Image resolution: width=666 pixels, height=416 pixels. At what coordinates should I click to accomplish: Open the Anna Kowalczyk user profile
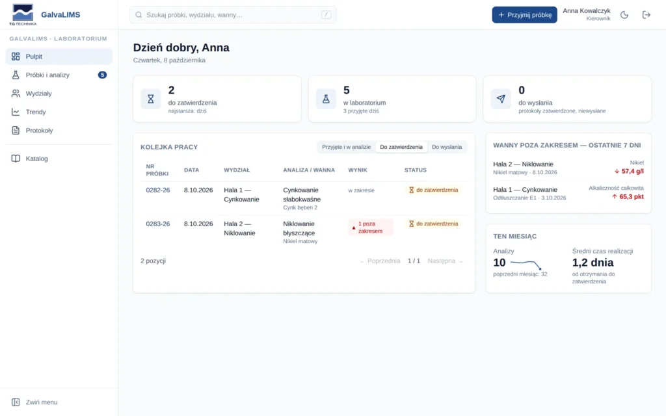587,14
